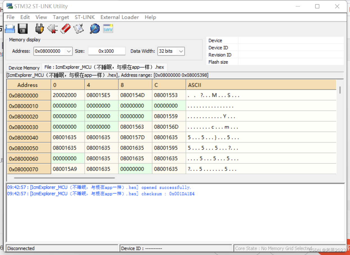The width and height of the screenshot is (350, 255).
Task: Click memory cell 080015E5
Action: [x=101, y=95]
